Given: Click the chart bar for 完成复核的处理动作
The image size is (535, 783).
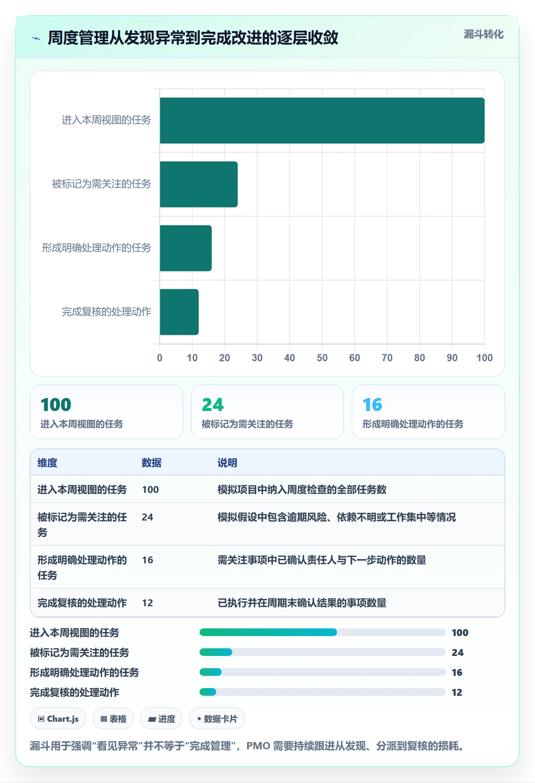Looking at the screenshot, I should pyautogui.click(x=179, y=312).
